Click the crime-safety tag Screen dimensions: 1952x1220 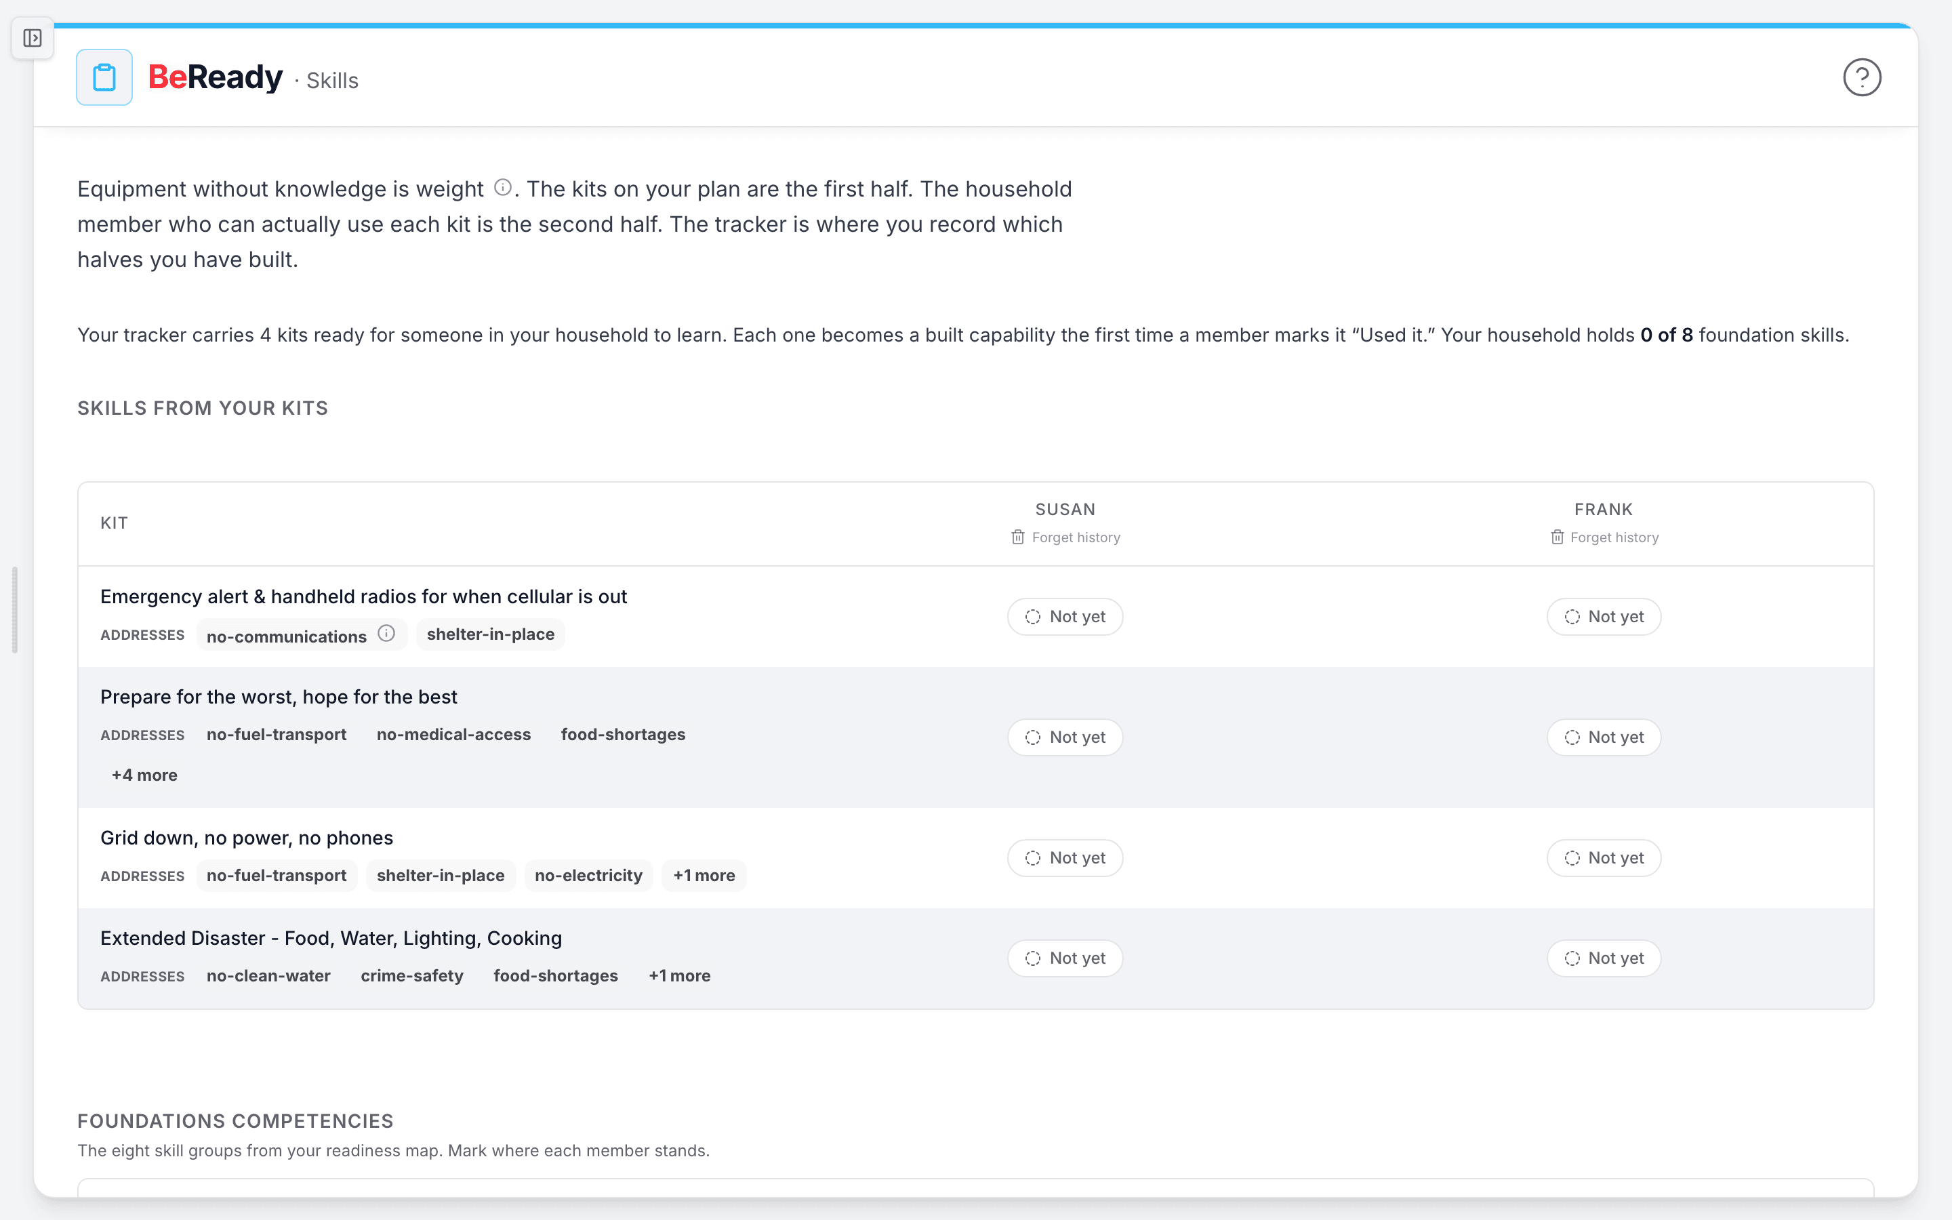[411, 975]
